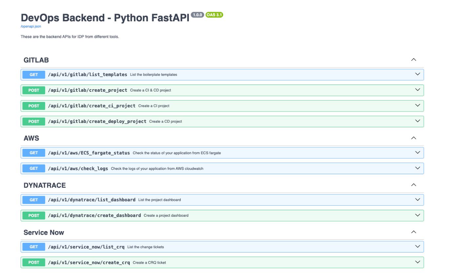Click GET badge for ECS_fargate_status
Screen dimensions: 452x280
point(34,153)
